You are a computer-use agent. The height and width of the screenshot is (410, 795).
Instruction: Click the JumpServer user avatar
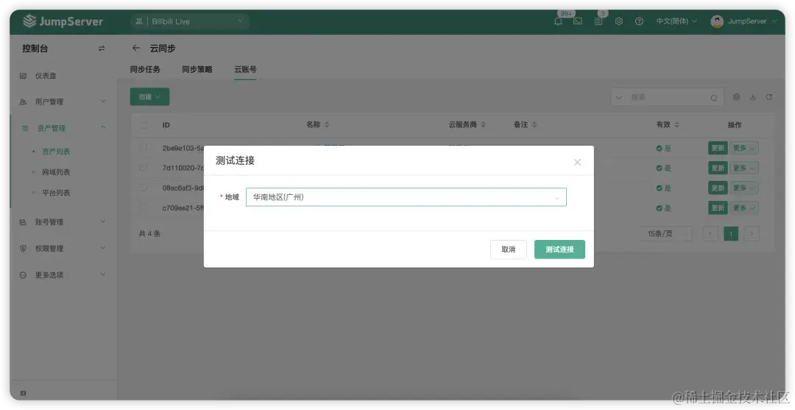(717, 21)
